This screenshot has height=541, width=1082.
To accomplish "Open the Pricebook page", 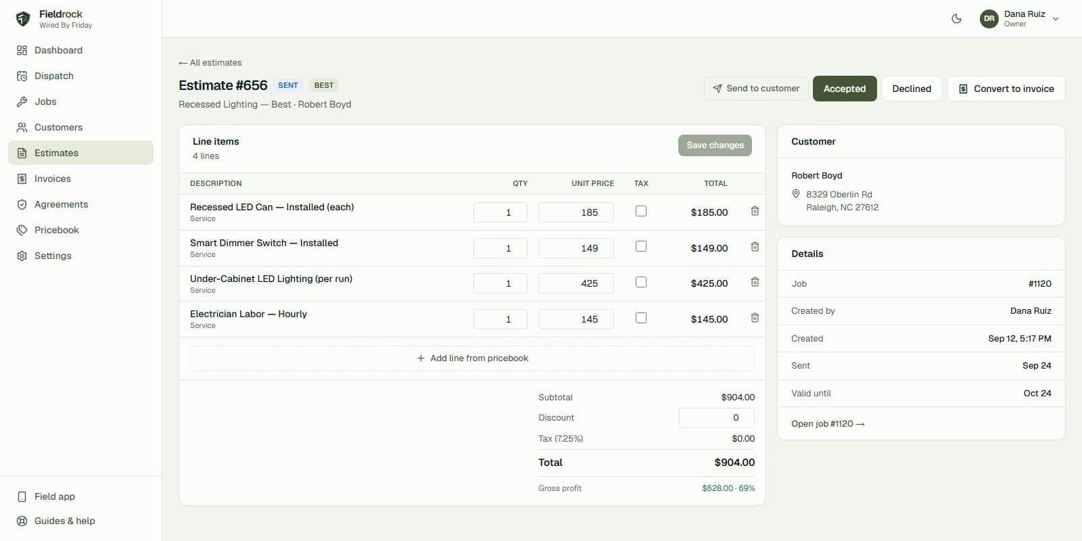I will coord(81,230).
